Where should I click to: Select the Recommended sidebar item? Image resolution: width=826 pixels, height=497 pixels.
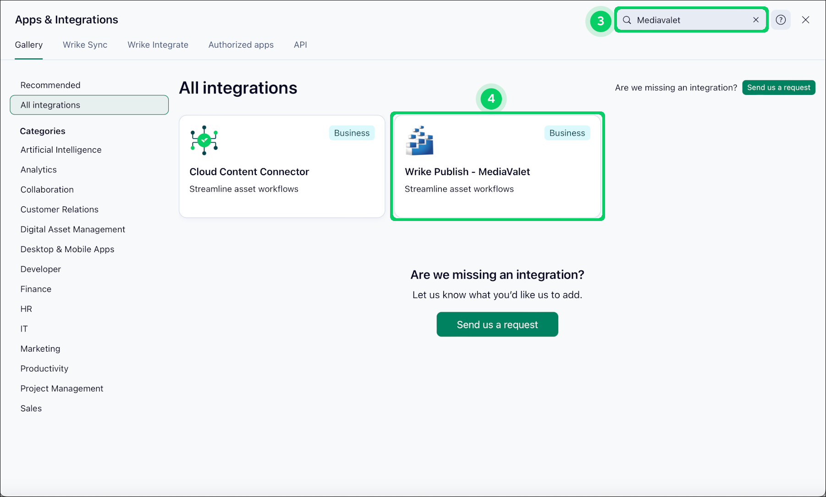tap(50, 85)
